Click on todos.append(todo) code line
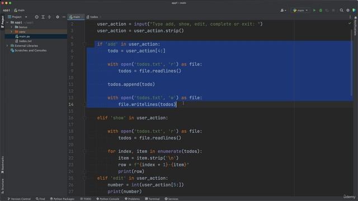This screenshot has width=358, height=201. tap(131, 84)
